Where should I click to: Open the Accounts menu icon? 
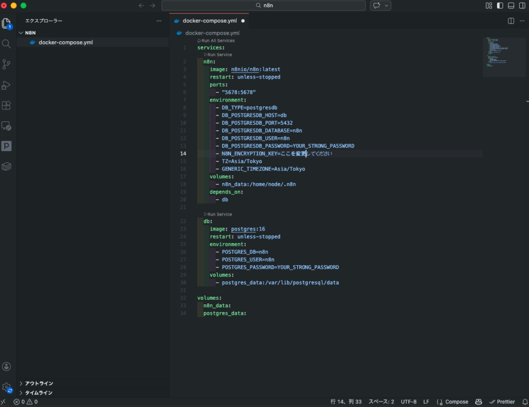click(x=6, y=366)
